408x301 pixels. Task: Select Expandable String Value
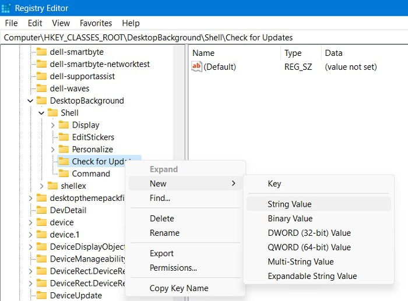[x=318, y=276]
